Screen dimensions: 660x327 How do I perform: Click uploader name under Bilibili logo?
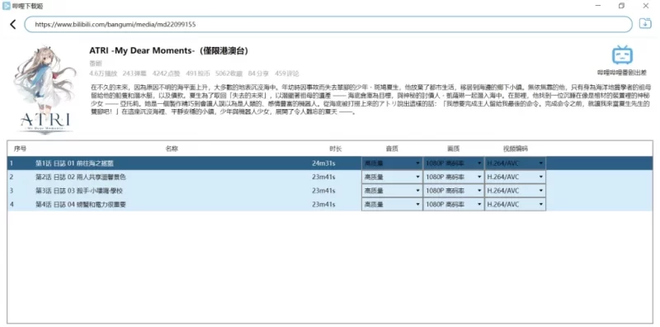622,73
